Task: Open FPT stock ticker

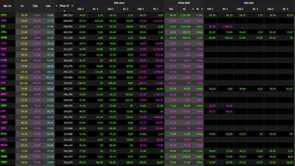Action: click(x=3, y=111)
